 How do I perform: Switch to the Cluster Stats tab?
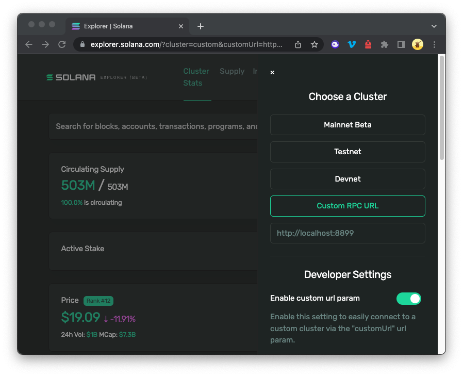pos(196,77)
